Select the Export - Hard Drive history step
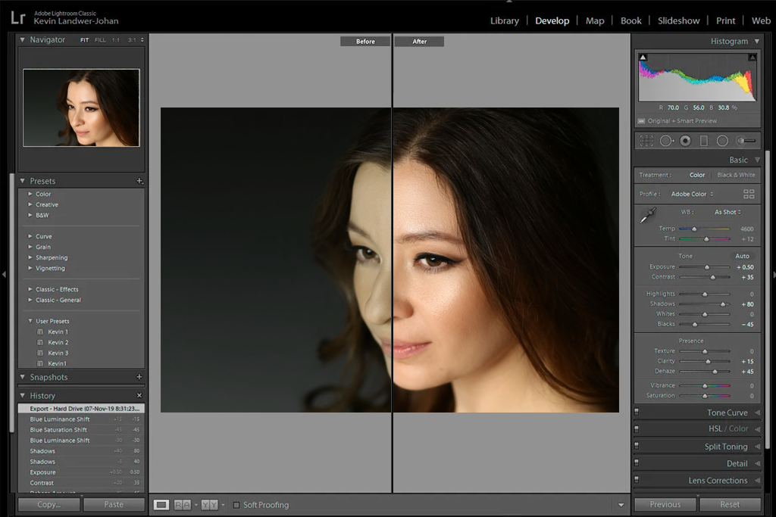The image size is (776, 517). click(81, 409)
